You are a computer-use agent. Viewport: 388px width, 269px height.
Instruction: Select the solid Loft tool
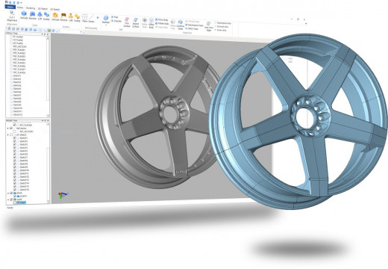pos(40,16)
